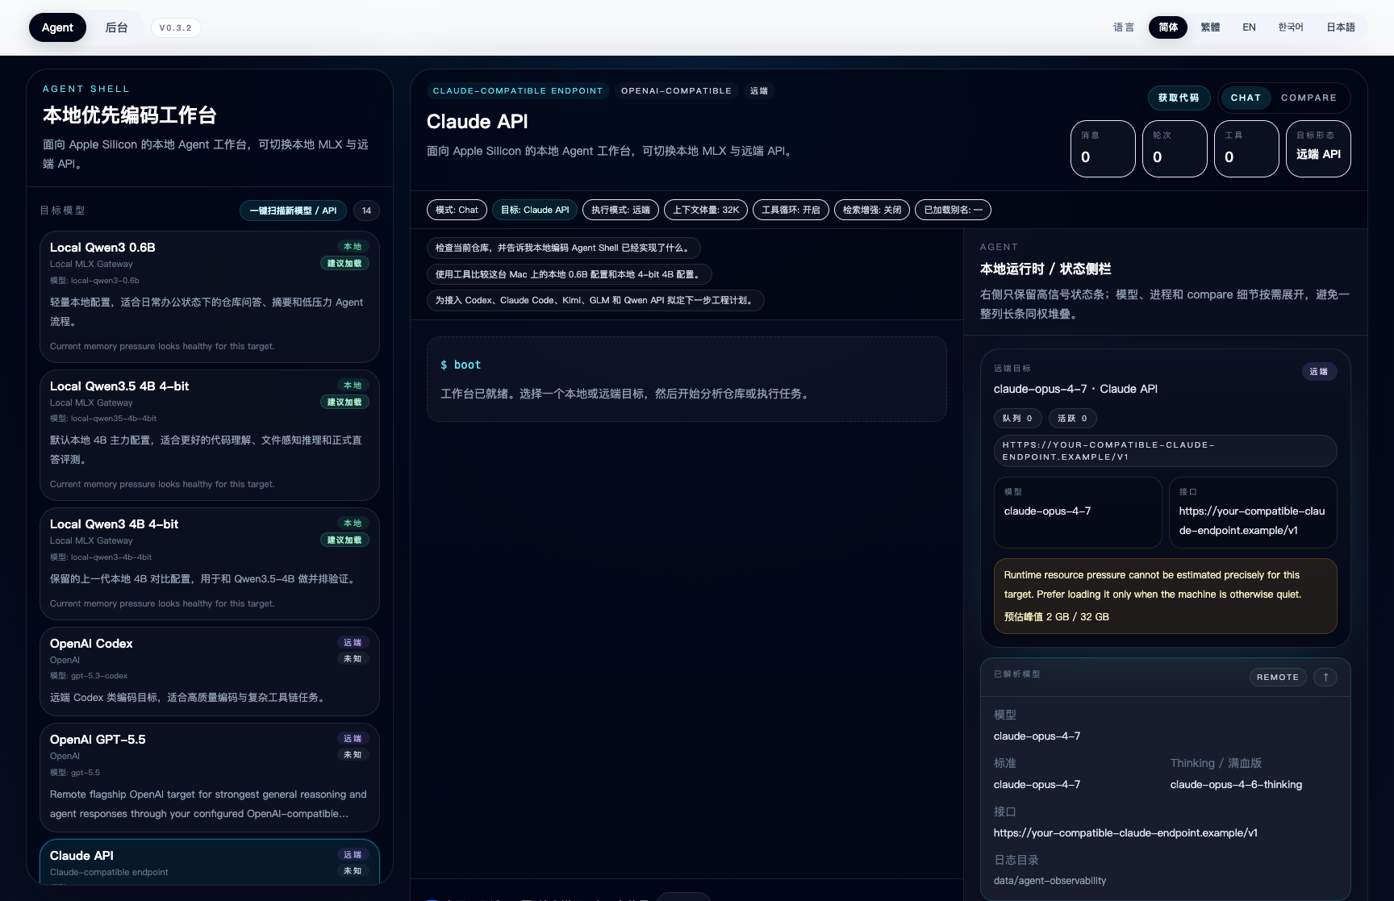
Task: Open the 后台 backend tab
Action: point(117,27)
